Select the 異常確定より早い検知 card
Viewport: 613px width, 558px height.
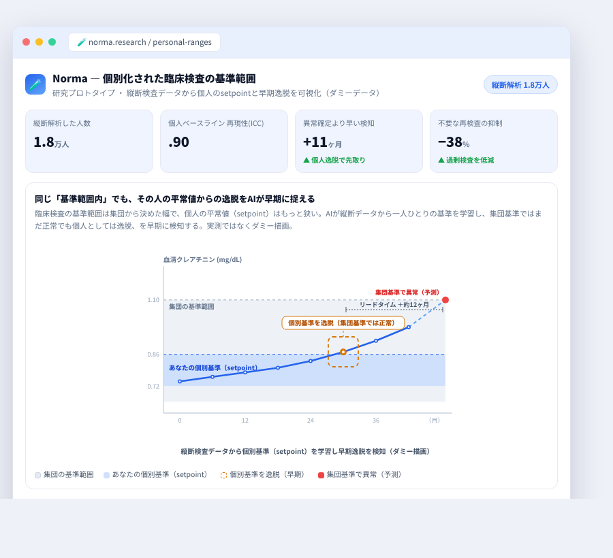[359, 141]
